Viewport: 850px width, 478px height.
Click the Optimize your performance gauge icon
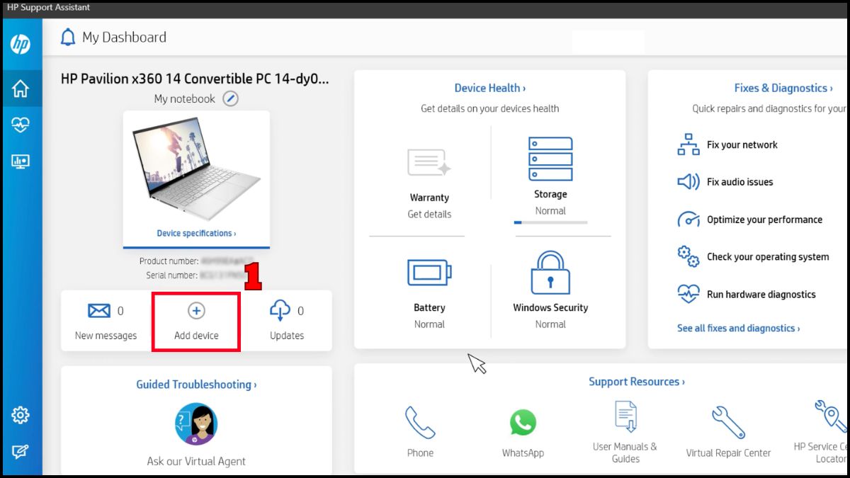click(688, 220)
